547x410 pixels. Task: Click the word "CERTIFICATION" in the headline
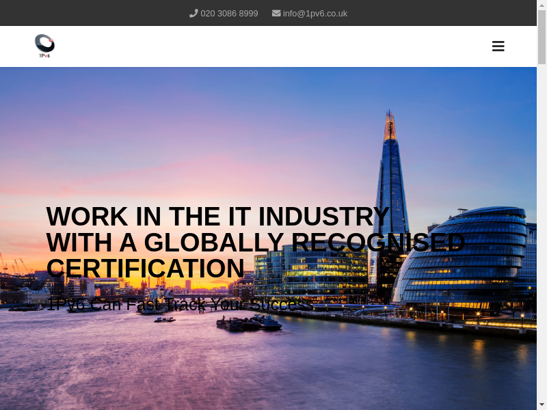point(145,269)
